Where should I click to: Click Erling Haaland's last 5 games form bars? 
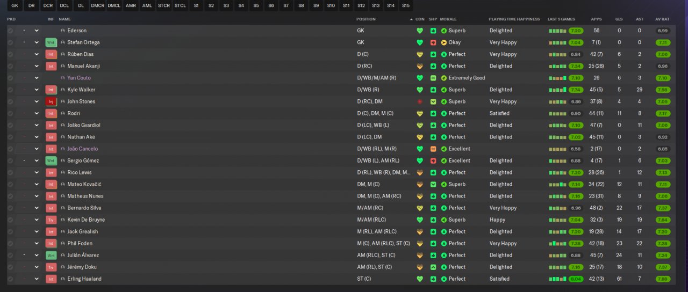[557, 279]
